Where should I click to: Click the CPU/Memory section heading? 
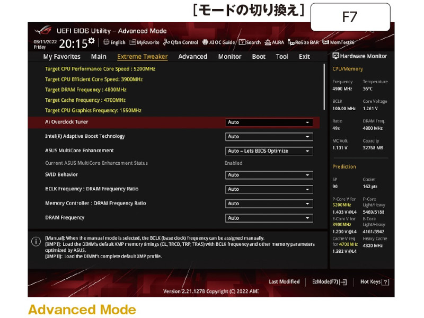pos(348,69)
